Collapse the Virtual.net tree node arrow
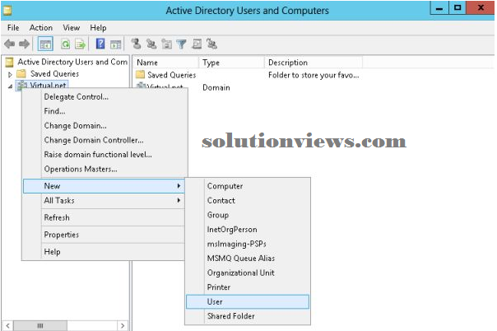 (x=10, y=86)
